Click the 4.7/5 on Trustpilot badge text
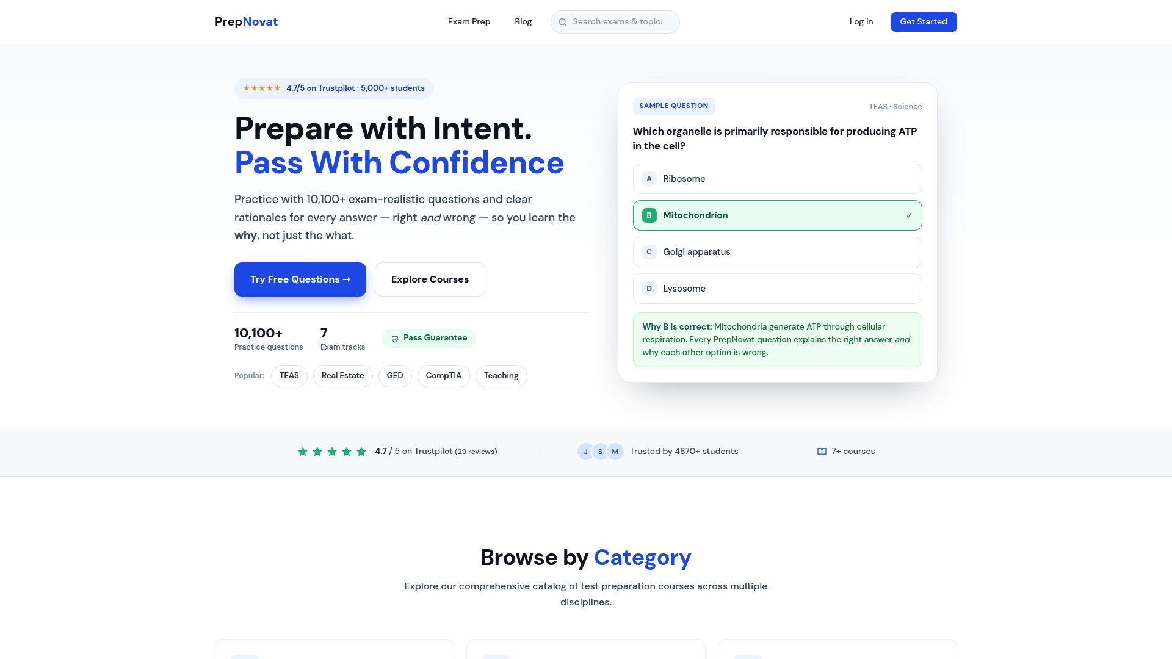 (x=355, y=88)
